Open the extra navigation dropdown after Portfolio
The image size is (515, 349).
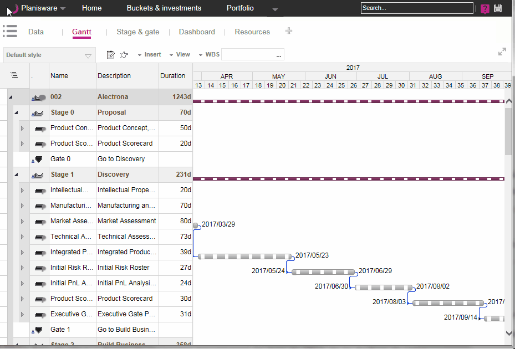pyautogui.click(x=275, y=9)
